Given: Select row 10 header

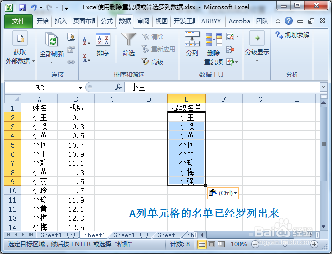Looking at the screenshot, I should 13,191.
